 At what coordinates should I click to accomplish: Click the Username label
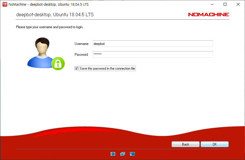pyautogui.click(x=81, y=44)
